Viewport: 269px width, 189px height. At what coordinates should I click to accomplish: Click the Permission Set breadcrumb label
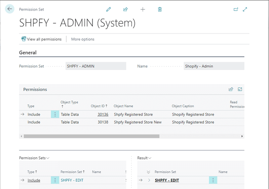point(31,9)
